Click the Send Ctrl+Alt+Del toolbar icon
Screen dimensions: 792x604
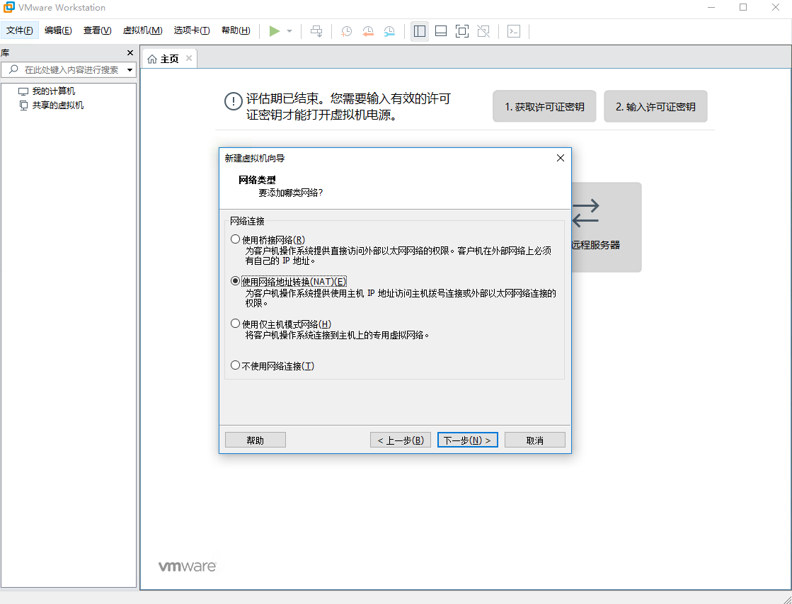[316, 31]
